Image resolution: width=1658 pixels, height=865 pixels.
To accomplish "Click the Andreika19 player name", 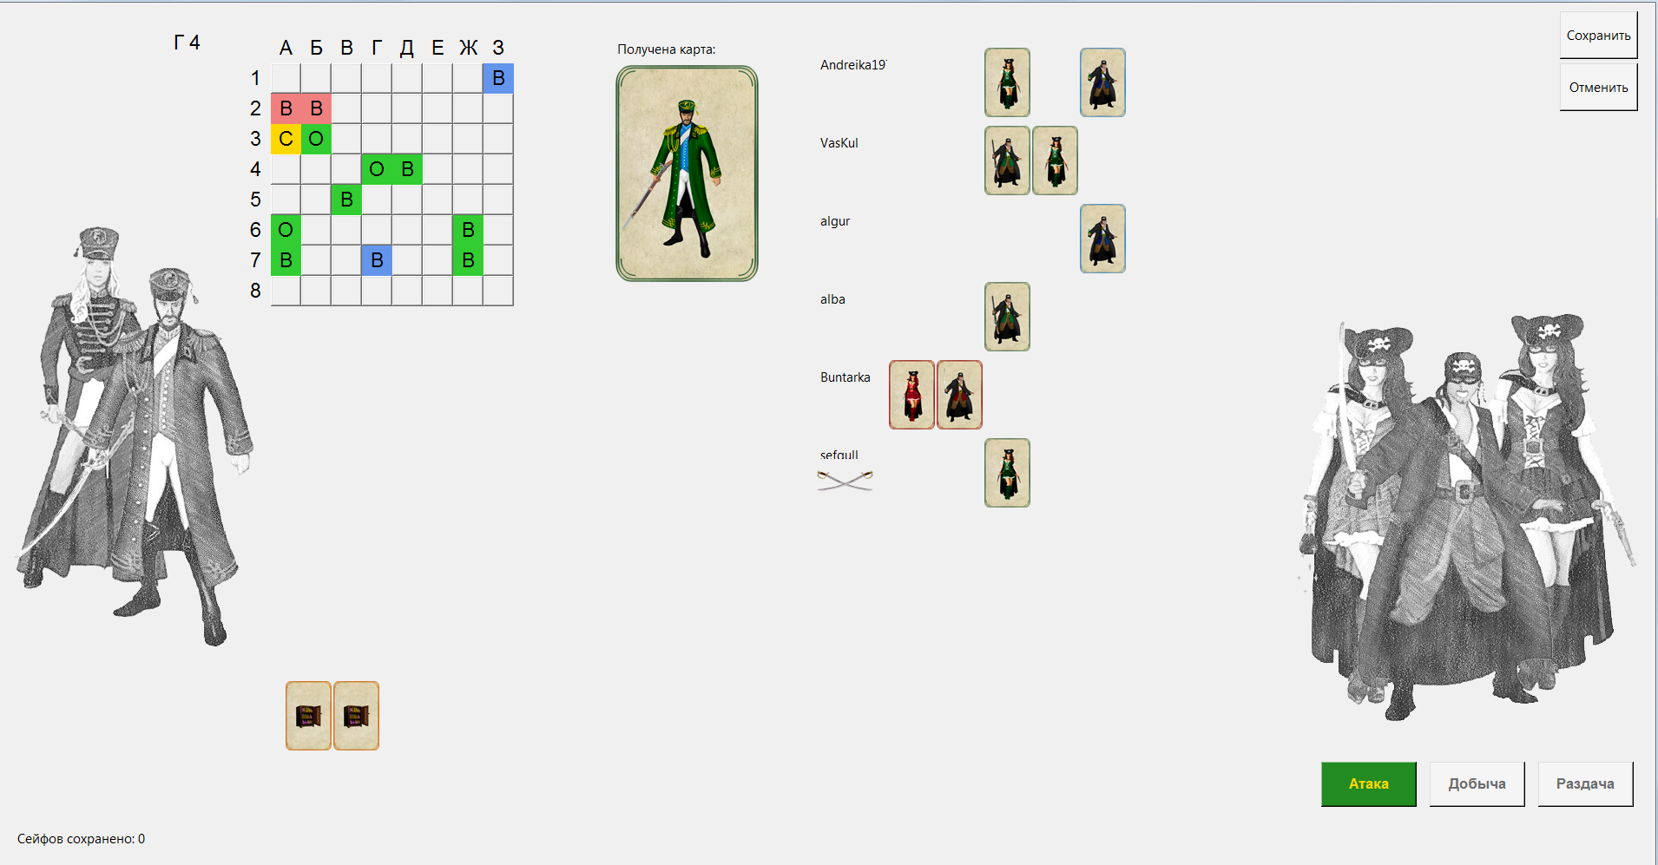I will tap(852, 65).
